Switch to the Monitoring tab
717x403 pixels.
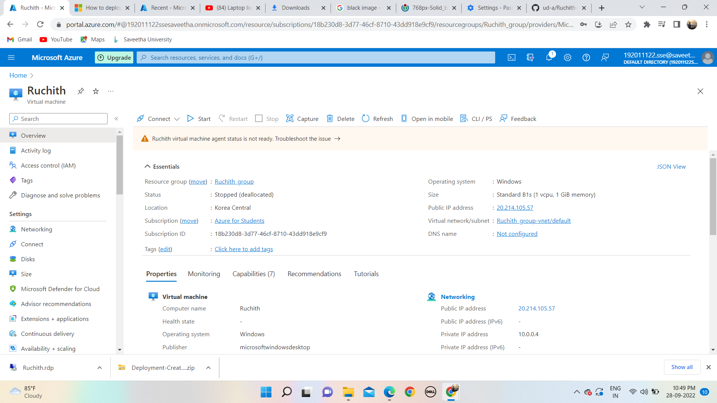point(204,274)
